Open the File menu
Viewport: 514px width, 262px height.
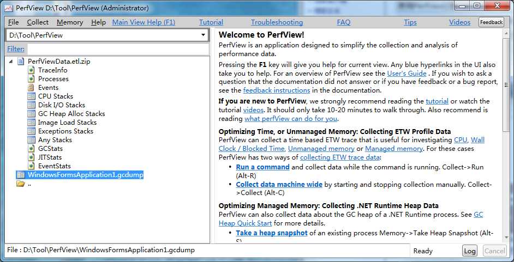tap(14, 22)
